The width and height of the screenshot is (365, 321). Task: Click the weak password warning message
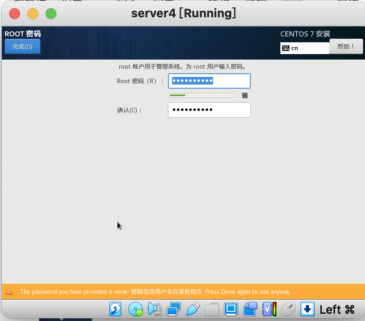click(x=155, y=292)
